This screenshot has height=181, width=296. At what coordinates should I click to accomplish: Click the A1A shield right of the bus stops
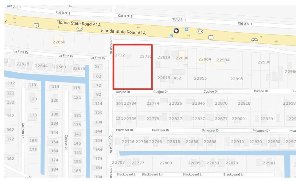coord(200,31)
